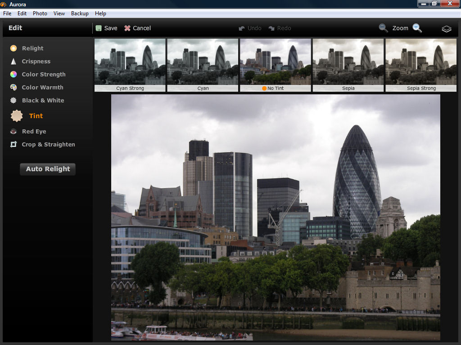Open the Backup menu

[80, 13]
